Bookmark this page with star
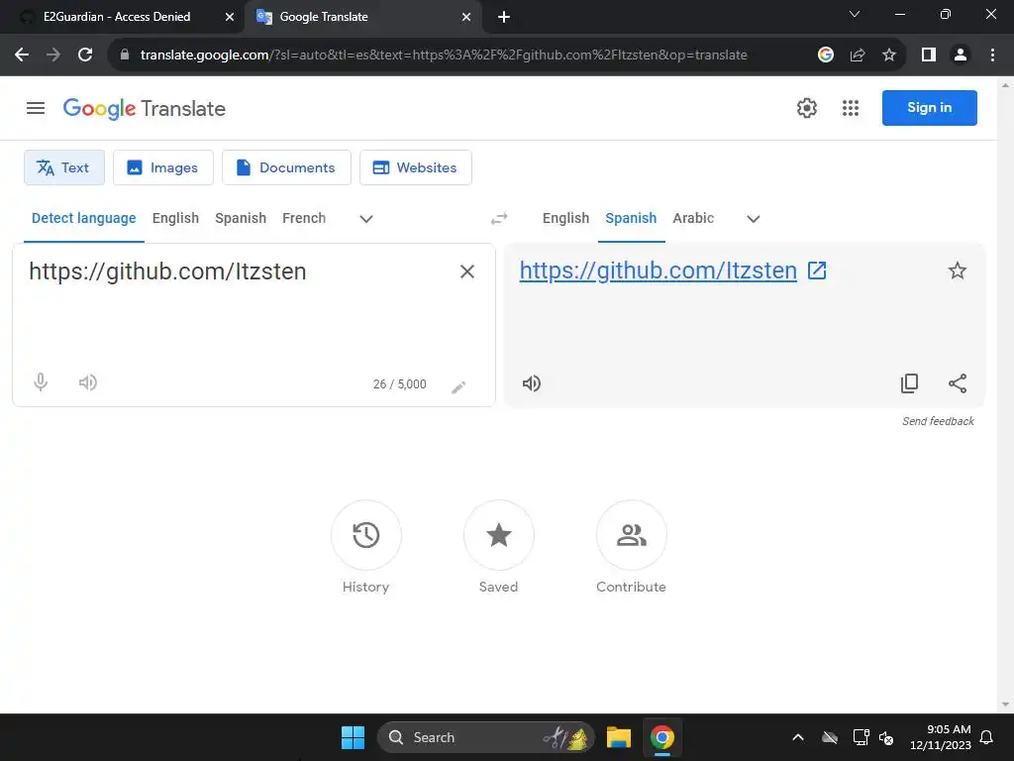This screenshot has height=761, width=1014. (x=889, y=55)
